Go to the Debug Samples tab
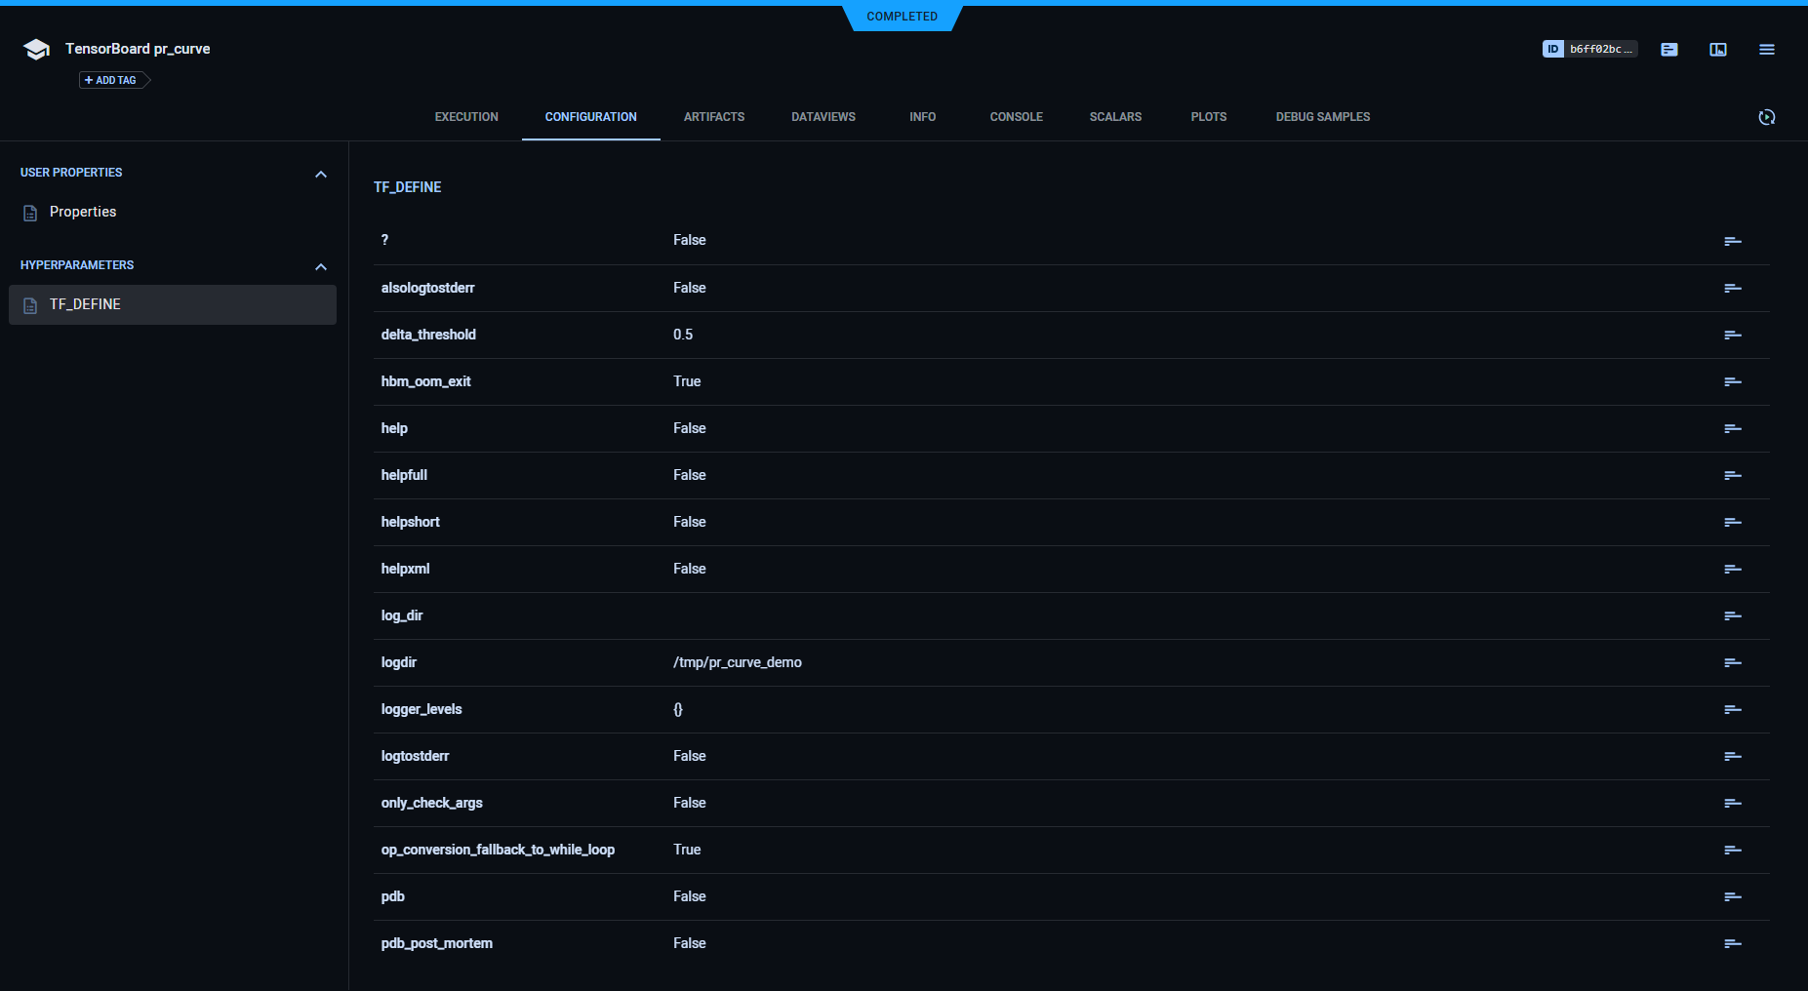This screenshot has height=991, width=1808. click(x=1322, y=117)
